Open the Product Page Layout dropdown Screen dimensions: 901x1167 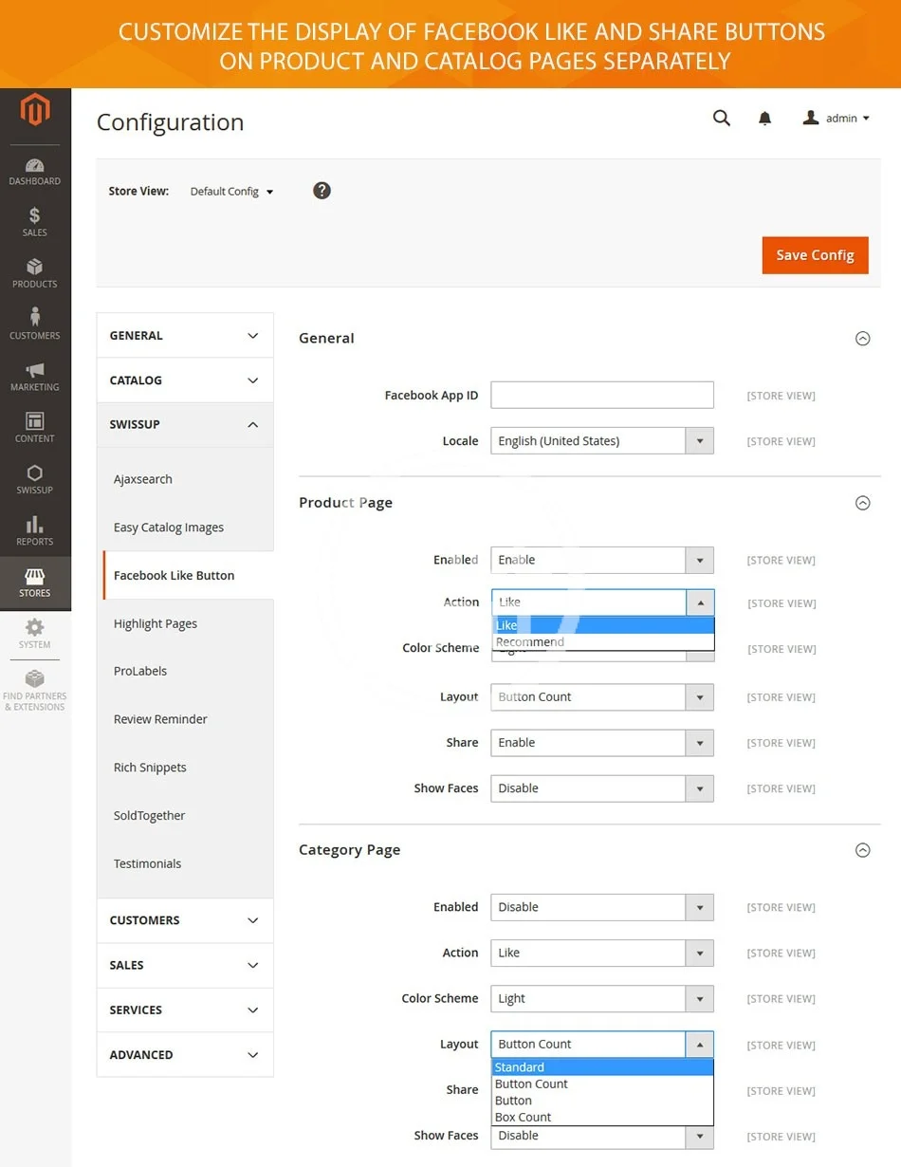click(x=602, y=697)
